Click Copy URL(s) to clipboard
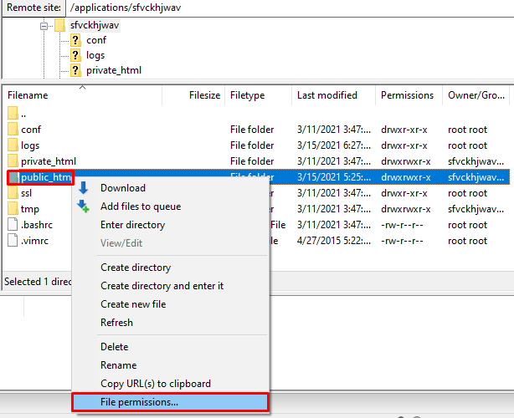Image resolution: width=514 pixels, height=418 pixels. pyautogui.click(x=156, y=383)
